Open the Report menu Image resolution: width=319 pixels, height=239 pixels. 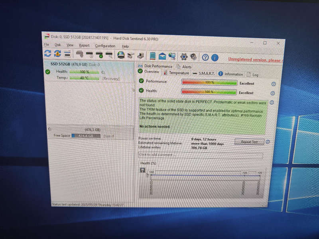(x=84, y=45)
